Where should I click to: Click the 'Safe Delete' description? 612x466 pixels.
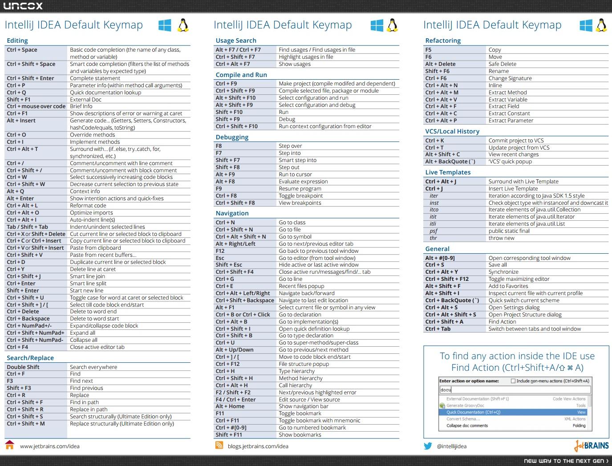[503, 64]
